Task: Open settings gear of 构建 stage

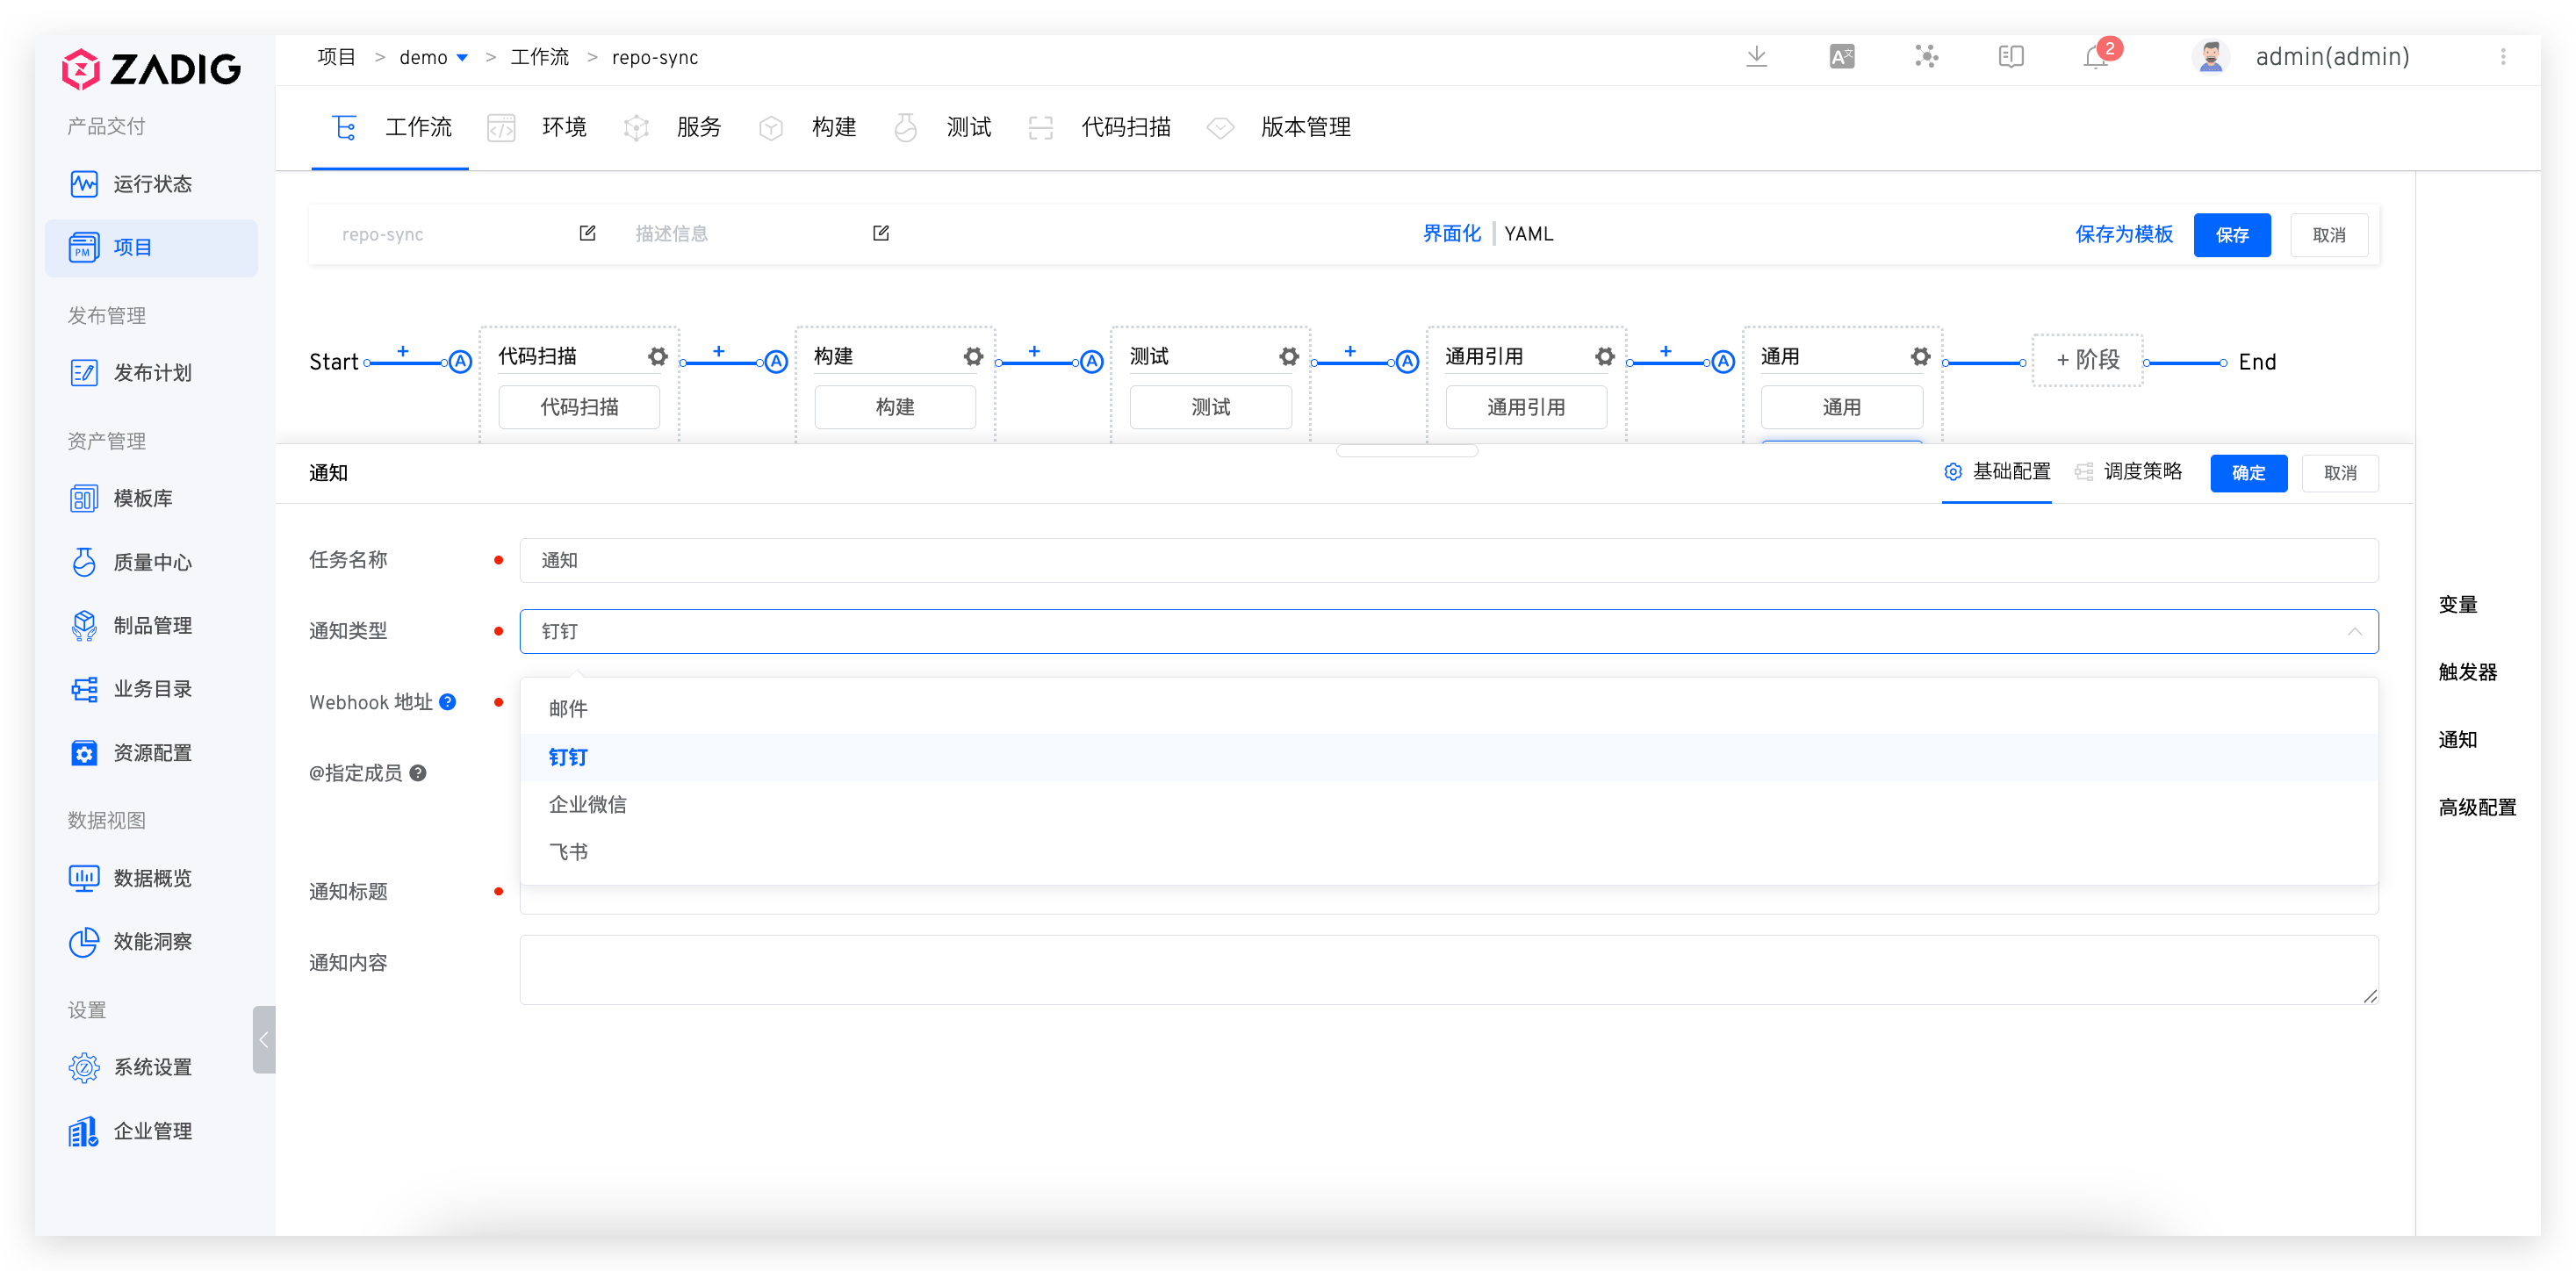Action: (973, 356)
